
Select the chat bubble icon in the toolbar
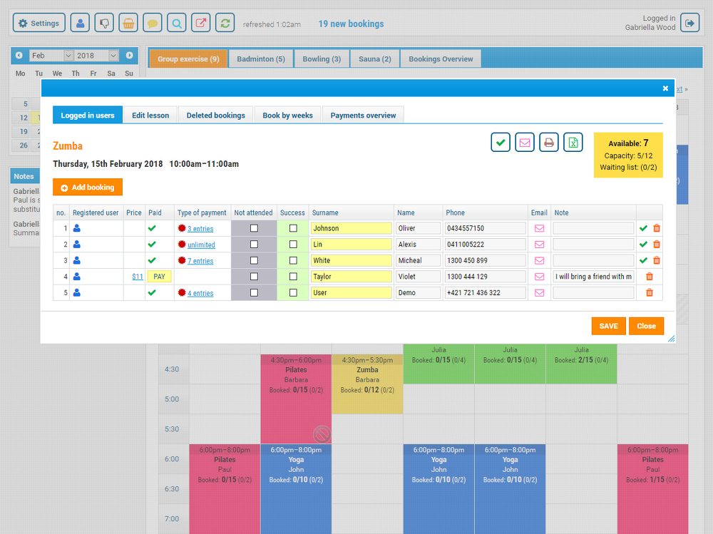(153, 22)
